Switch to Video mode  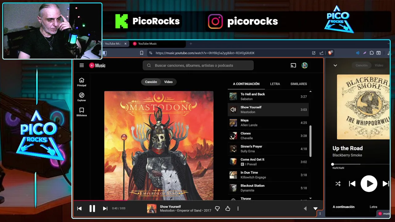tap(168, 82)
